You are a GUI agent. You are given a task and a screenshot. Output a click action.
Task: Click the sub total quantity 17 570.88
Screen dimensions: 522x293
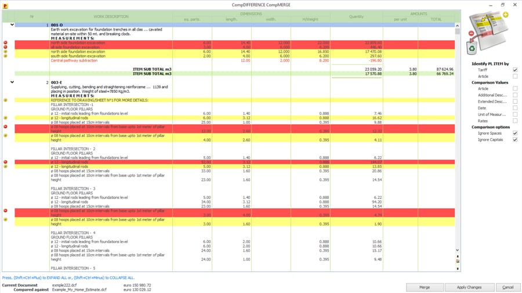click(x=373, y=74)
